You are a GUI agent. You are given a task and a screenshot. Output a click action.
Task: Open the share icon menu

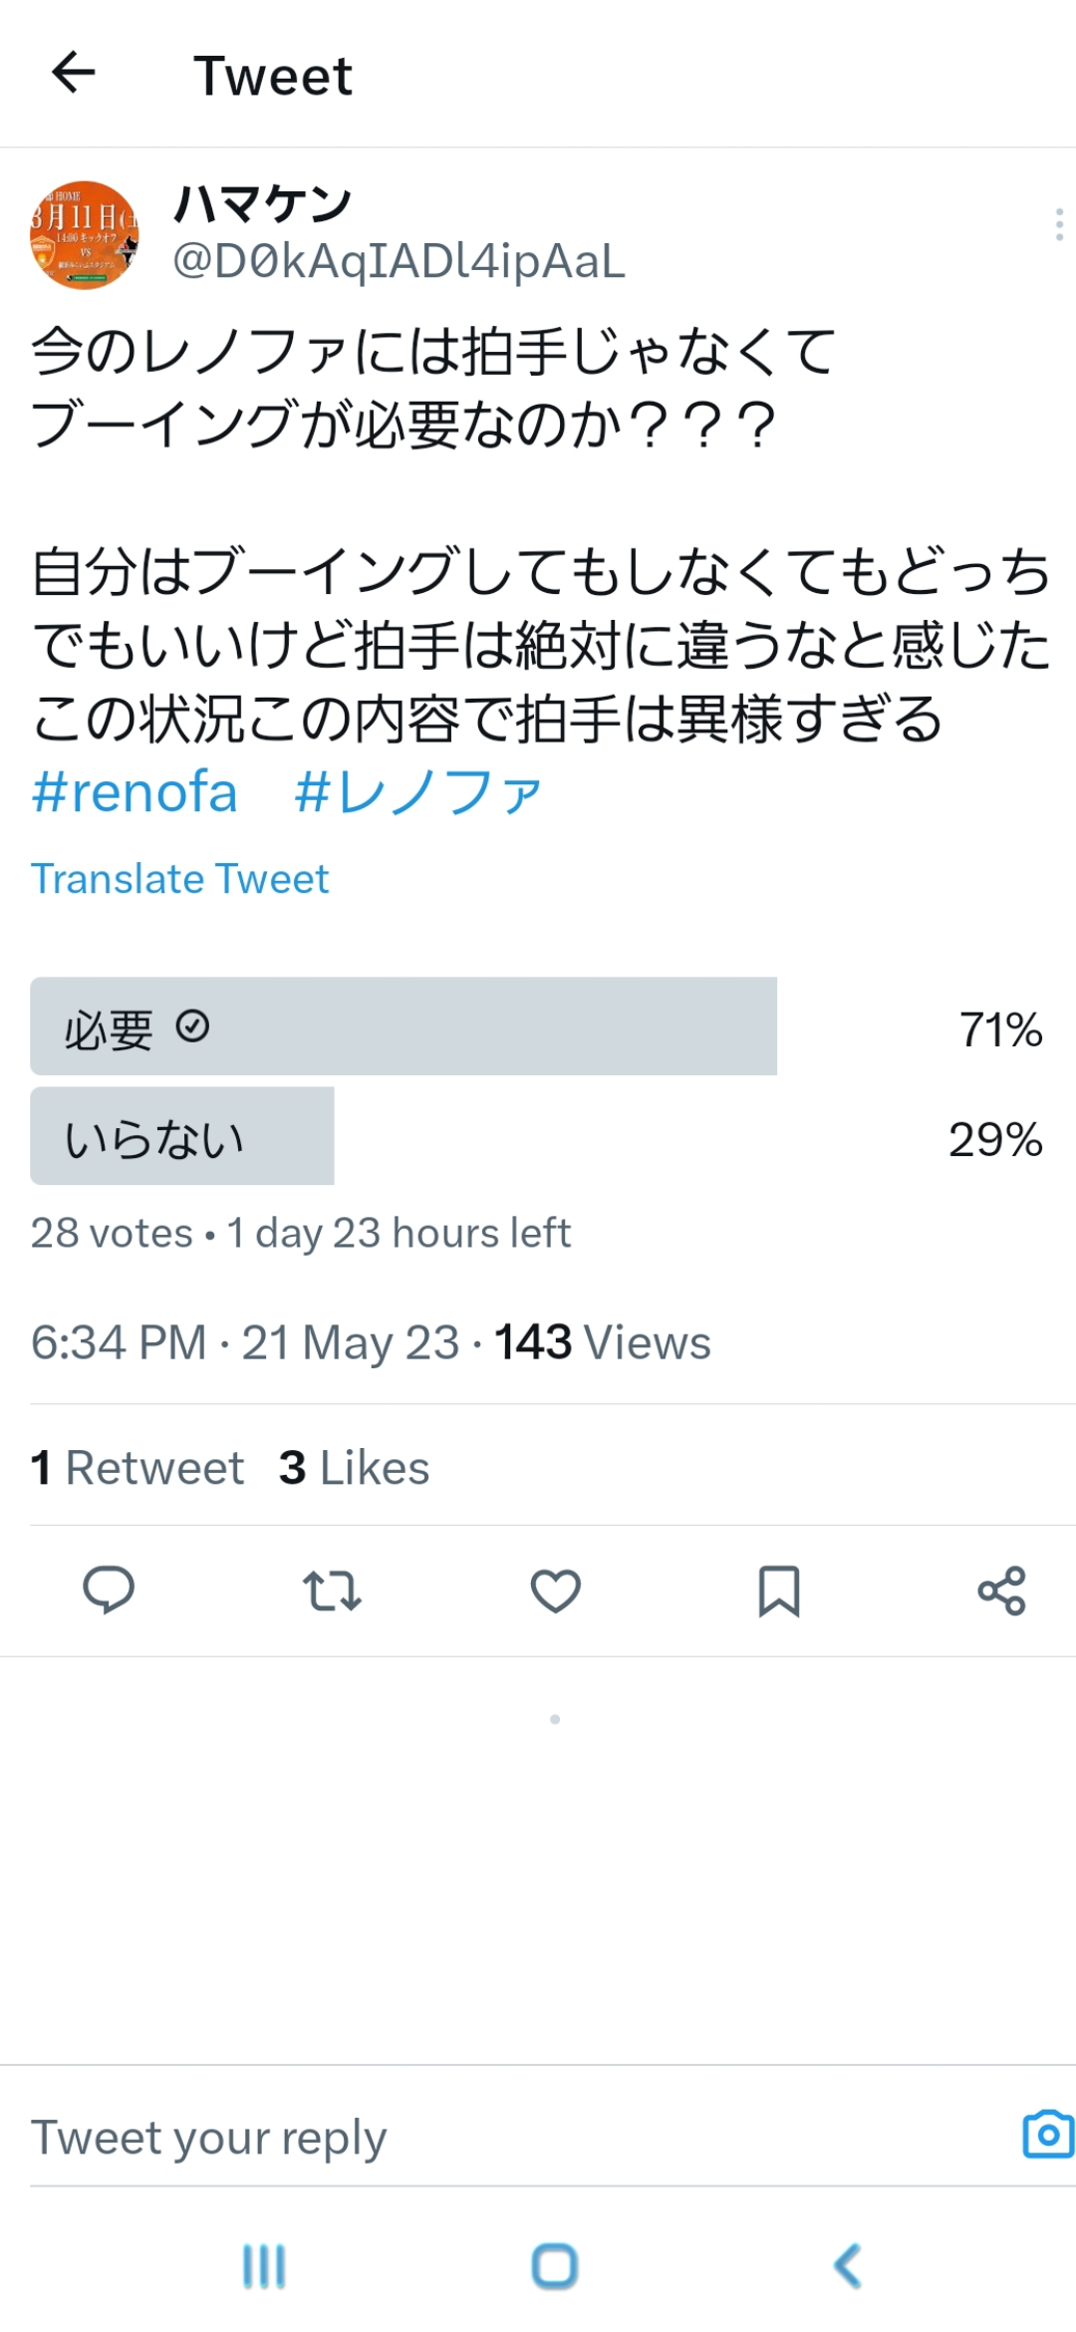coord(1001,1591)
